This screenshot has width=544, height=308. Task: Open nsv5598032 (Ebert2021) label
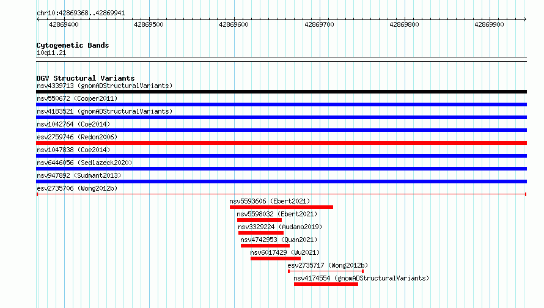pyautogui.click(x=277, y=214)
